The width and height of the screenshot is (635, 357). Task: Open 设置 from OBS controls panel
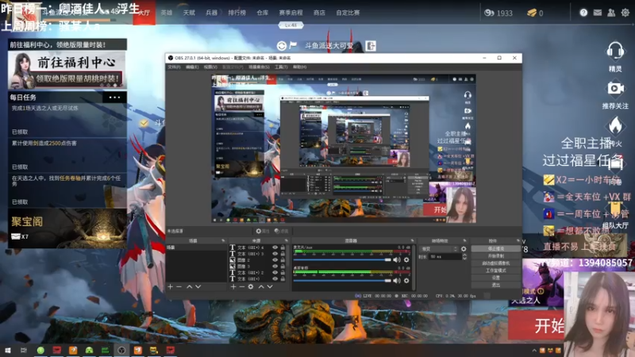click(496, 278)
